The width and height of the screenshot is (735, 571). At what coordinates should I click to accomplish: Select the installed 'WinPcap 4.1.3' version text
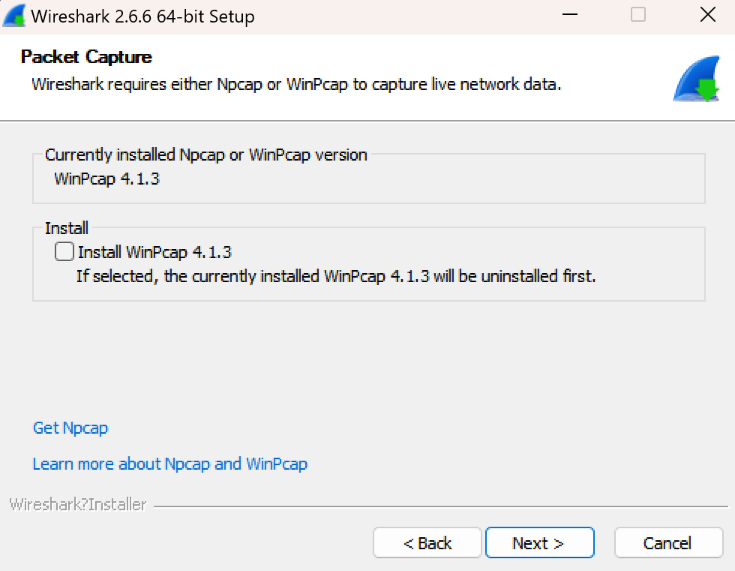(x=106, y=179)
